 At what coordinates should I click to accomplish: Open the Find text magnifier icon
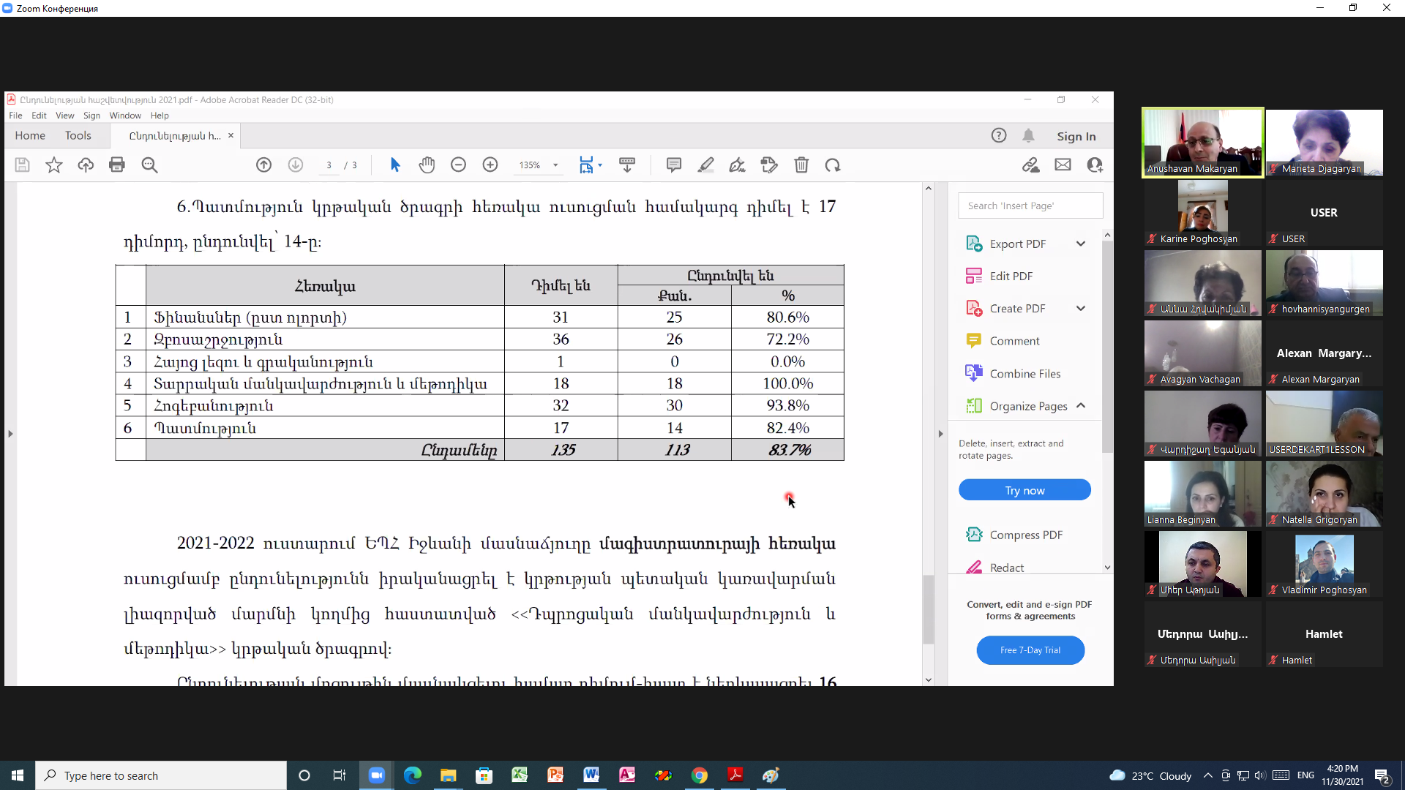coord(149,165)
